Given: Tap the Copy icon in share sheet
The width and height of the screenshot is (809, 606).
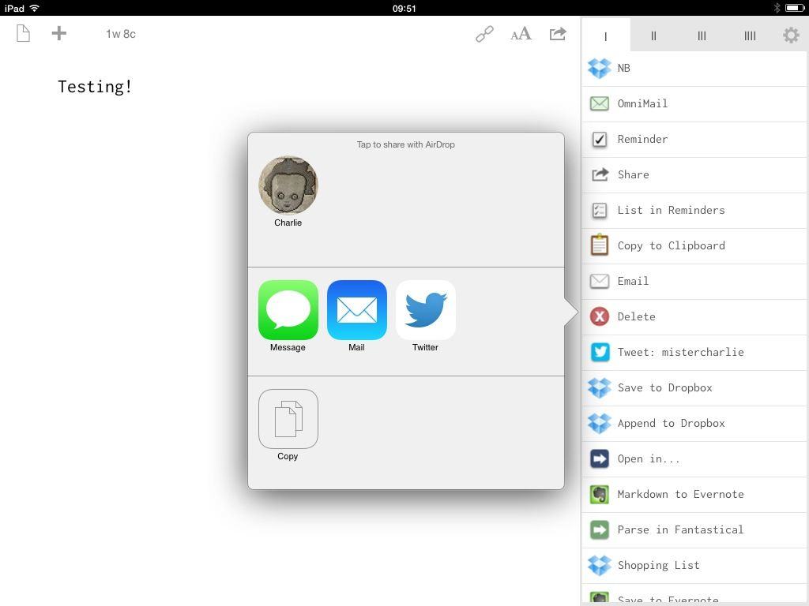Looking at the screenshot, I should 288,419.
